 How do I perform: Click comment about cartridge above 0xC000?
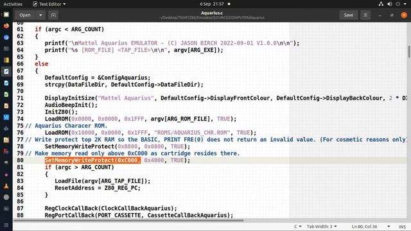(x=132, y=153)
